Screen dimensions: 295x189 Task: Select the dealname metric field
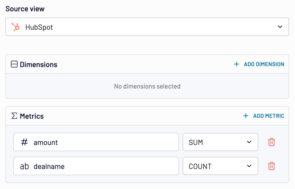click(96, 166)
